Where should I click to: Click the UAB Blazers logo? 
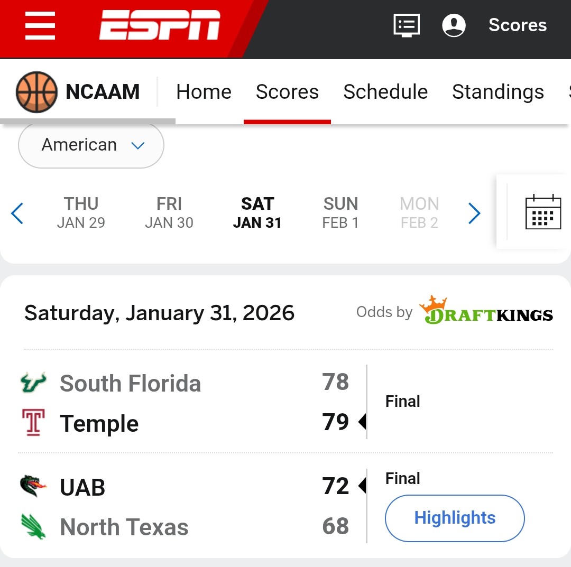pyautogui.click(x=33, y=487)
